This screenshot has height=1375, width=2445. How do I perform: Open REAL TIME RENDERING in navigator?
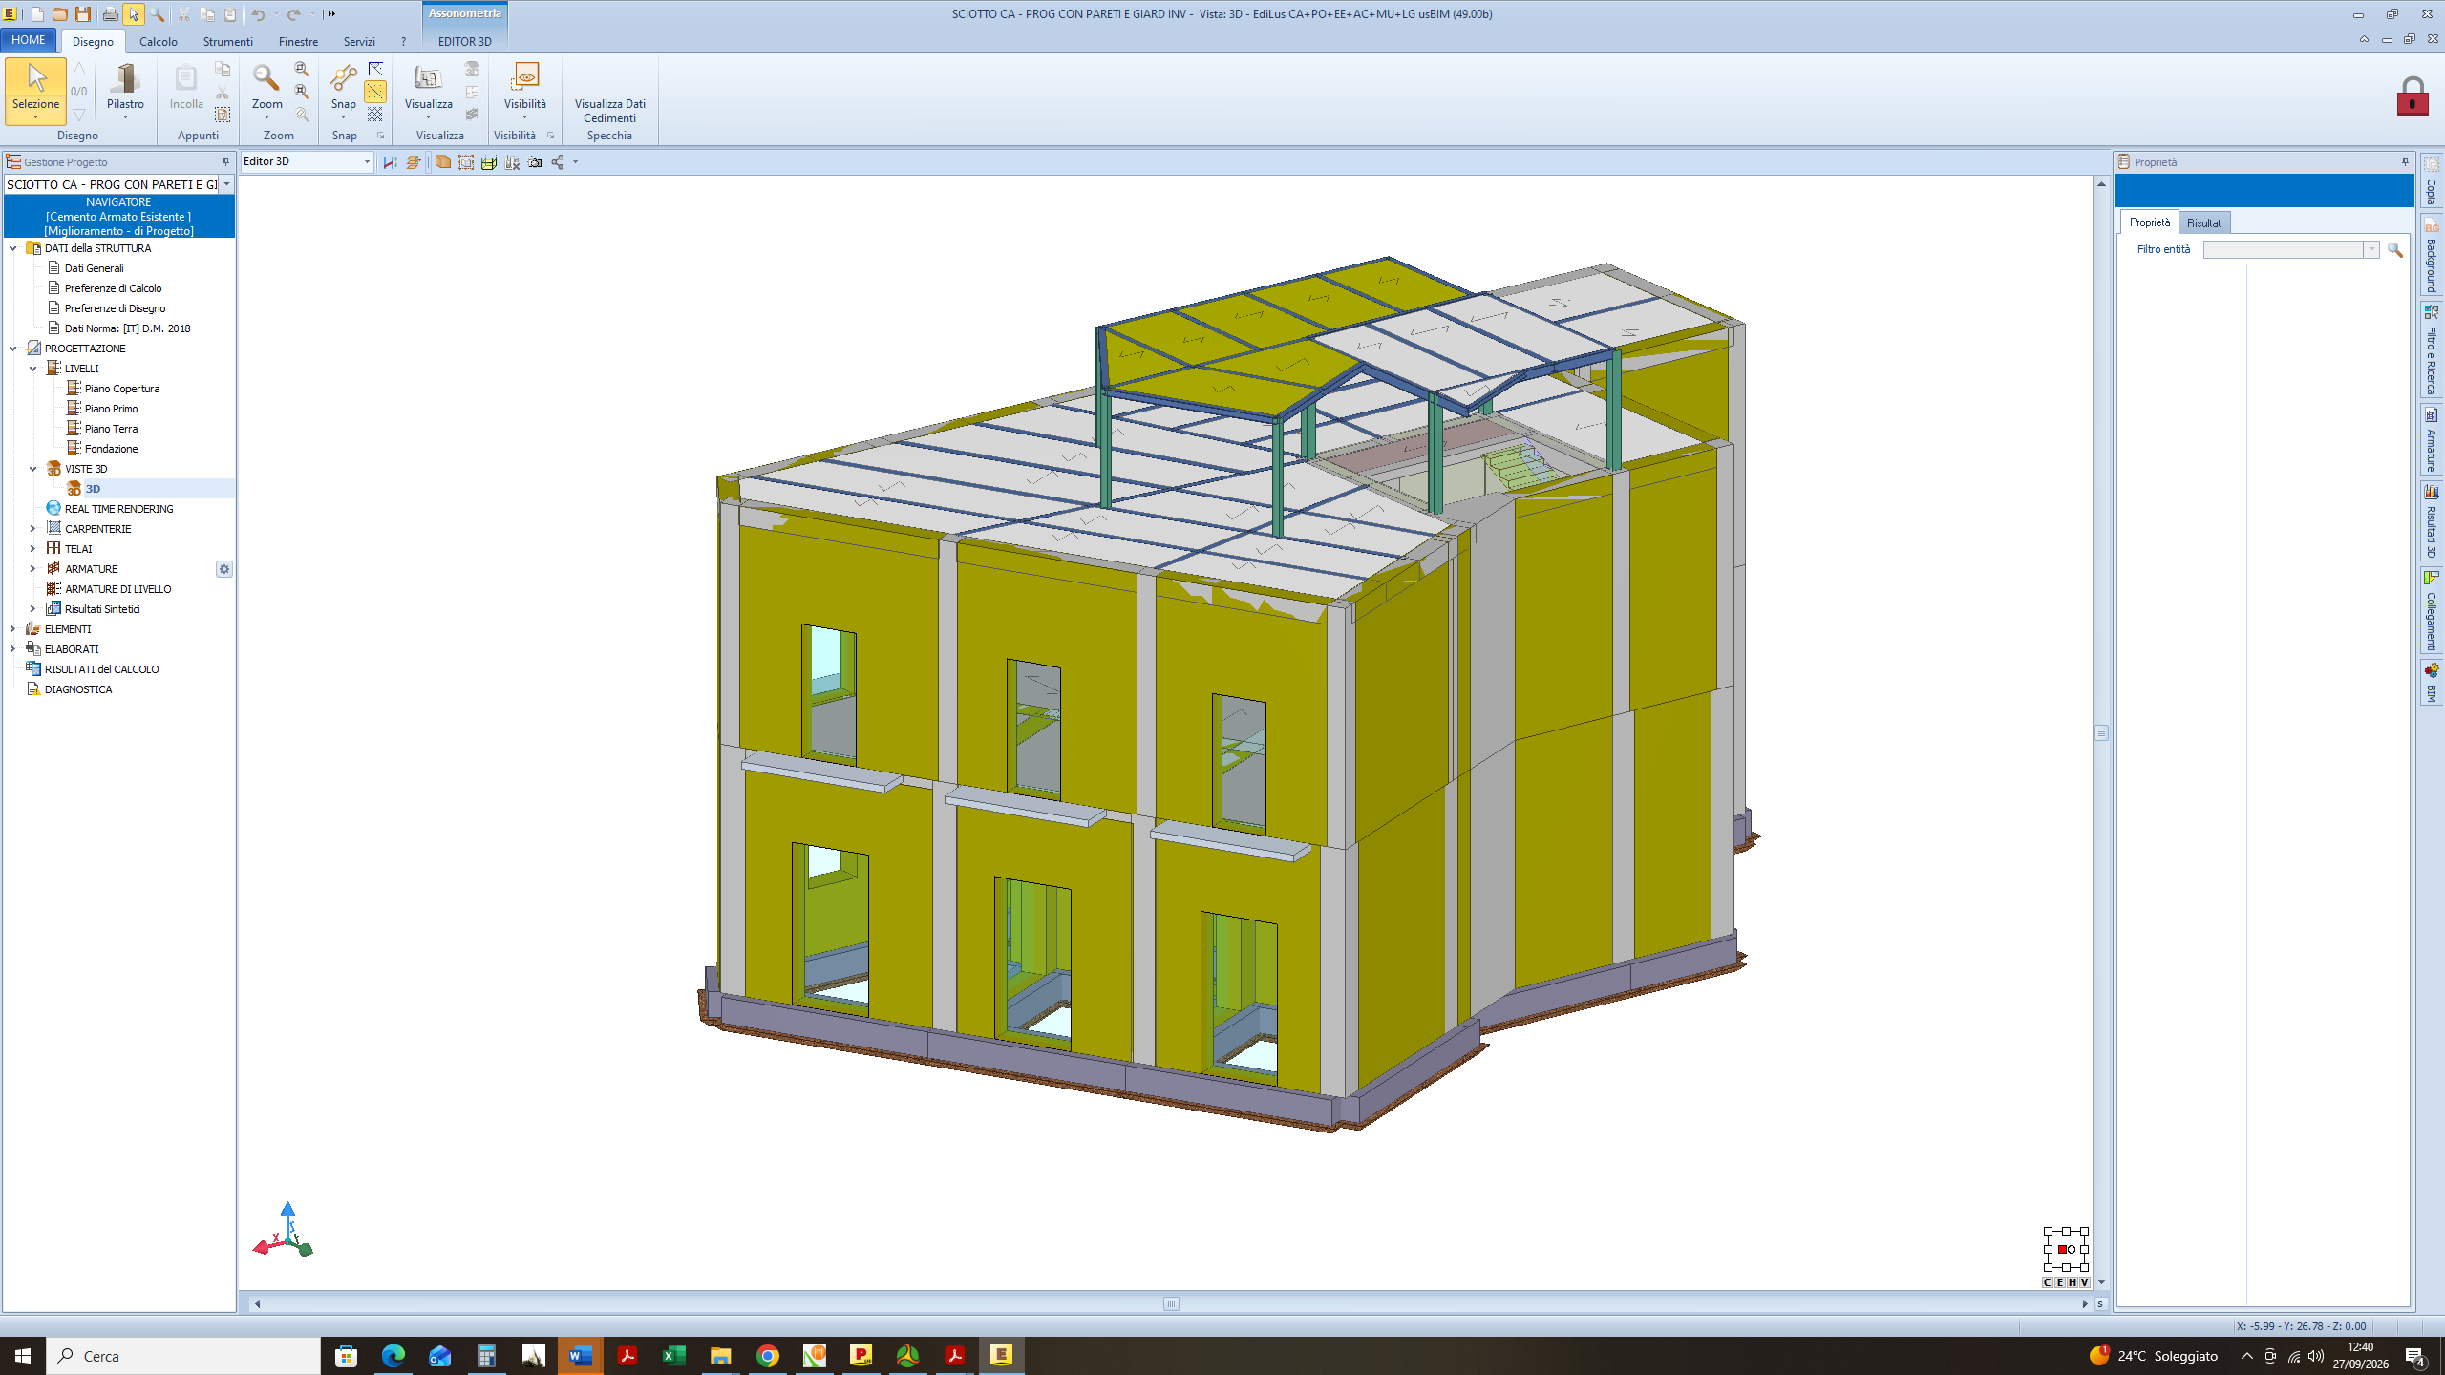coord(118,509)
